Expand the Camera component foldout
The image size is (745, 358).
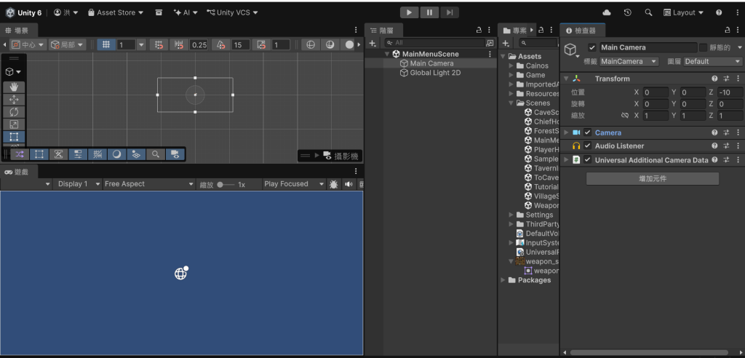click(566, 132)
